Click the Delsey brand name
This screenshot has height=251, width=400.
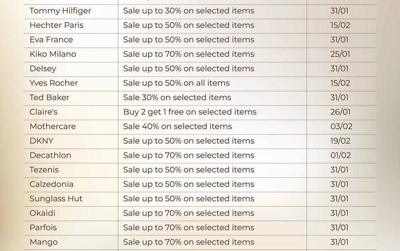pos(43,68)
